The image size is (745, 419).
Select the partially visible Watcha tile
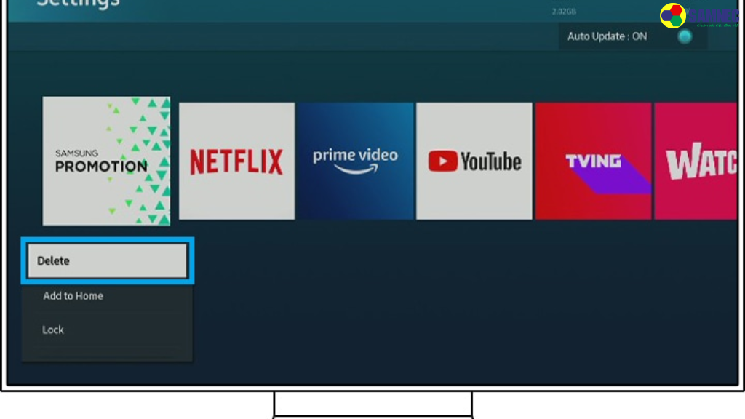click(x=696, y=161)
